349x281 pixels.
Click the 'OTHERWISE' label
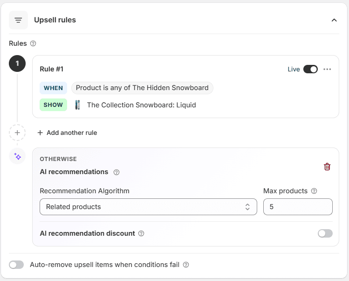point(58,159)
